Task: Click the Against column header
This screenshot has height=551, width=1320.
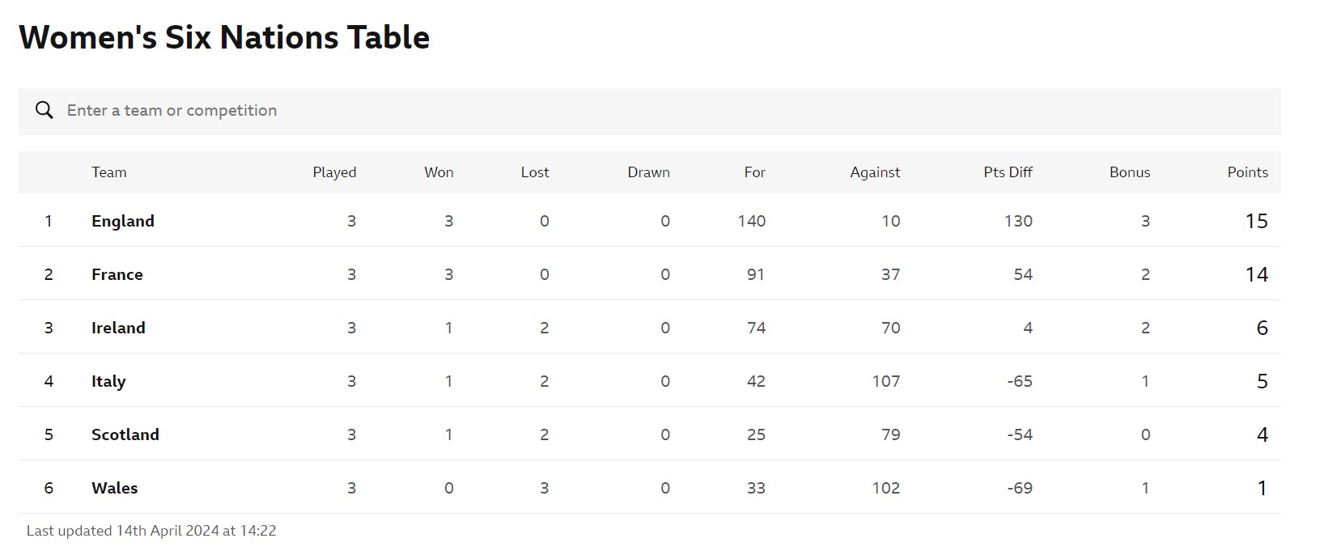Action: click(x=875, y=172)
